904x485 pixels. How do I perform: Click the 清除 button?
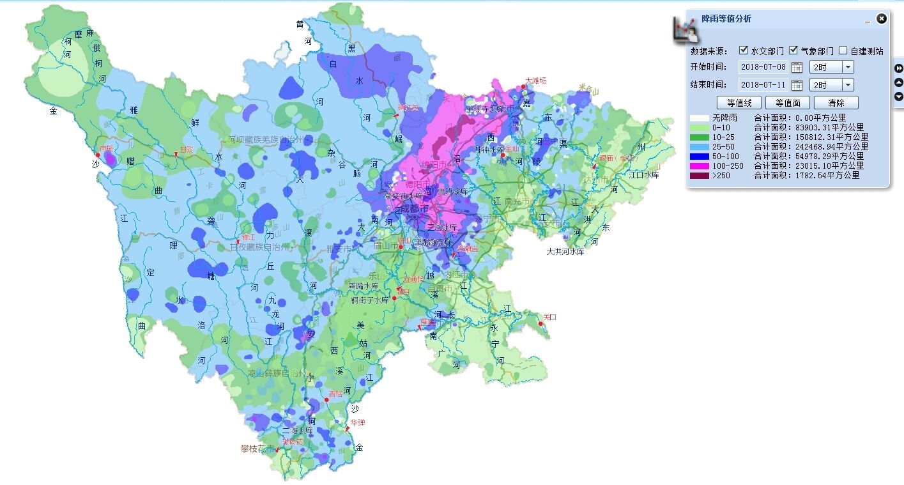coord(836,103)
